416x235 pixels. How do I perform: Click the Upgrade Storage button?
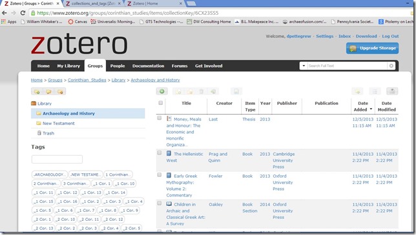click(372, 48)
